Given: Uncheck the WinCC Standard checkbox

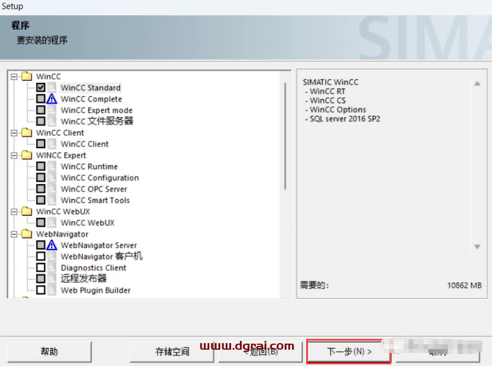Looking at the screenshot, I should point(41,88).
